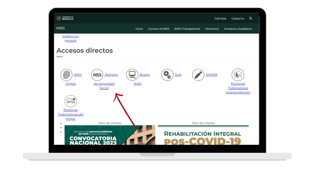The image size is (325, 172).
Task: Click the Personas Trabajadoras Independientes icon
Action: point(238,74)
